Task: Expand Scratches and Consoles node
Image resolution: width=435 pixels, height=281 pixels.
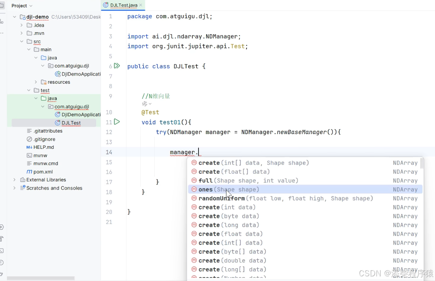Action: 14,188
